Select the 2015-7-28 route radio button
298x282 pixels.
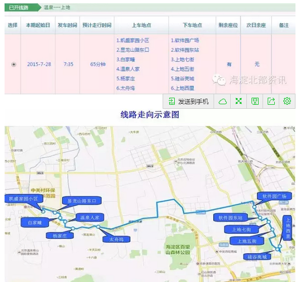coord(14,64)
